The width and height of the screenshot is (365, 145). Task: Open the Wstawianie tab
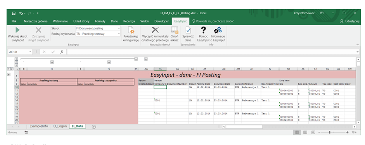60,21
